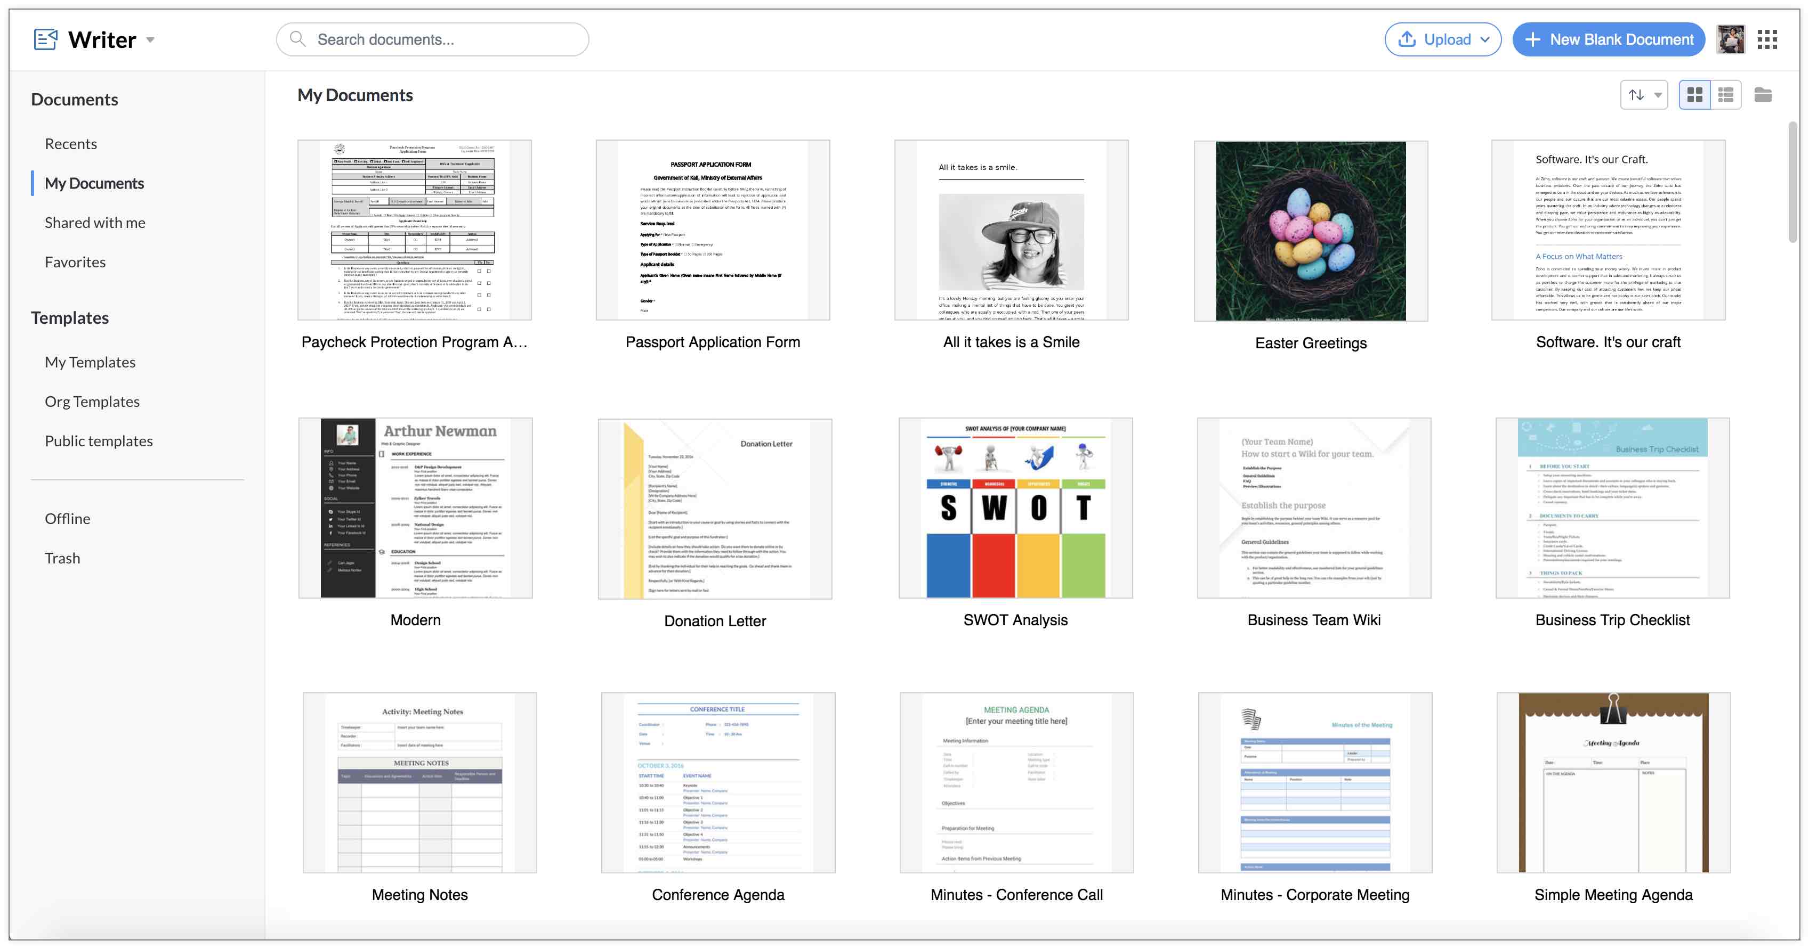Click plus icon on New Blank Document

(1533, 39)
